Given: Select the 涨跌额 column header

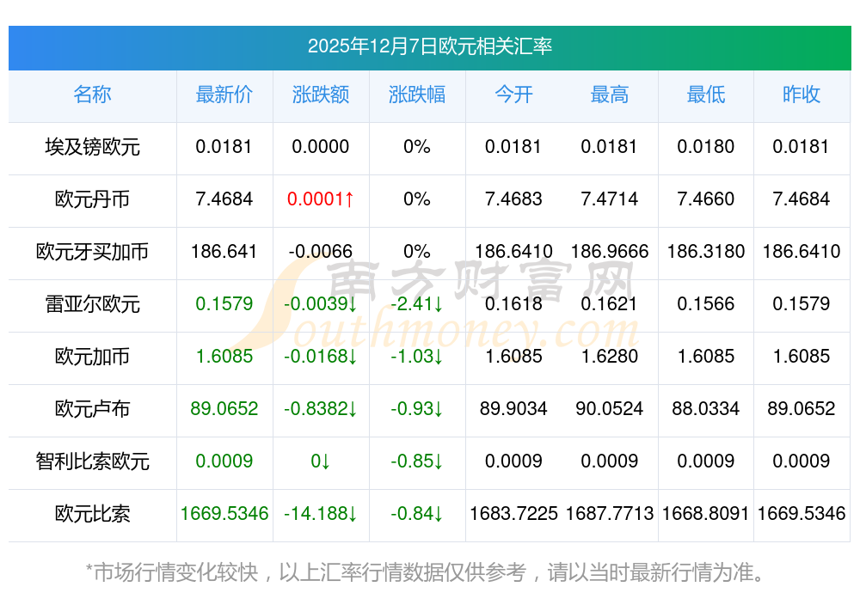Looking at the screenshot, I should tap(320, 95).
